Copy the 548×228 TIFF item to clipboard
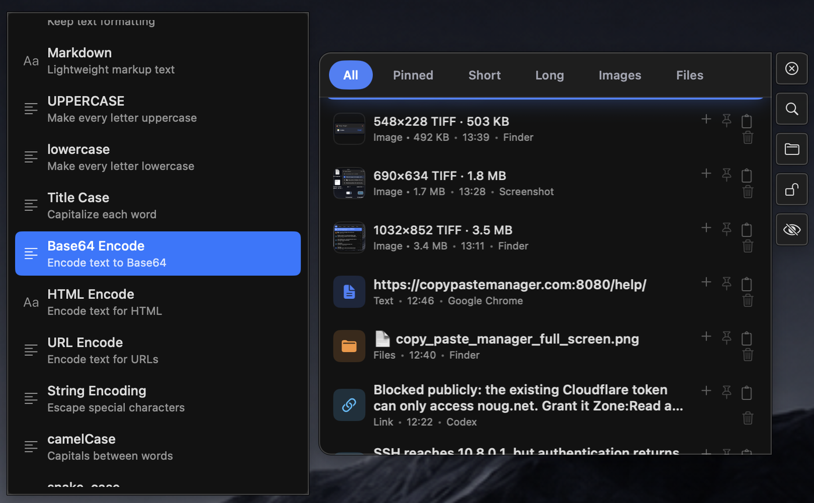 pos(747,121)
